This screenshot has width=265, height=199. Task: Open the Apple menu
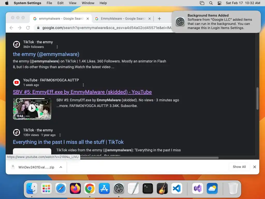point(7,3)
